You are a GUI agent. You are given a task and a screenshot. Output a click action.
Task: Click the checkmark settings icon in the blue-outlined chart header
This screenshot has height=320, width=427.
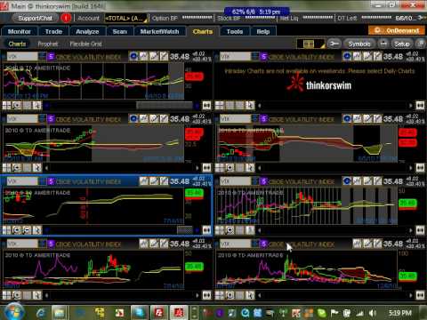(x=164, y=181)
